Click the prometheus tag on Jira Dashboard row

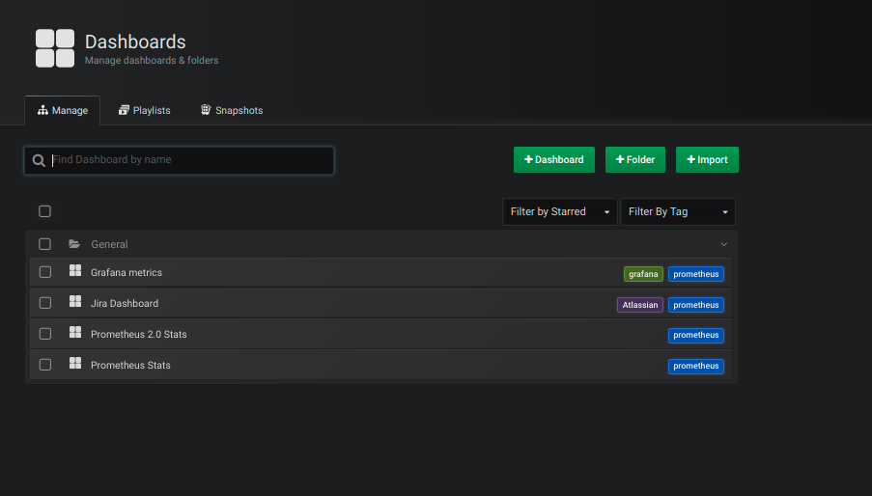click(695, 305)
